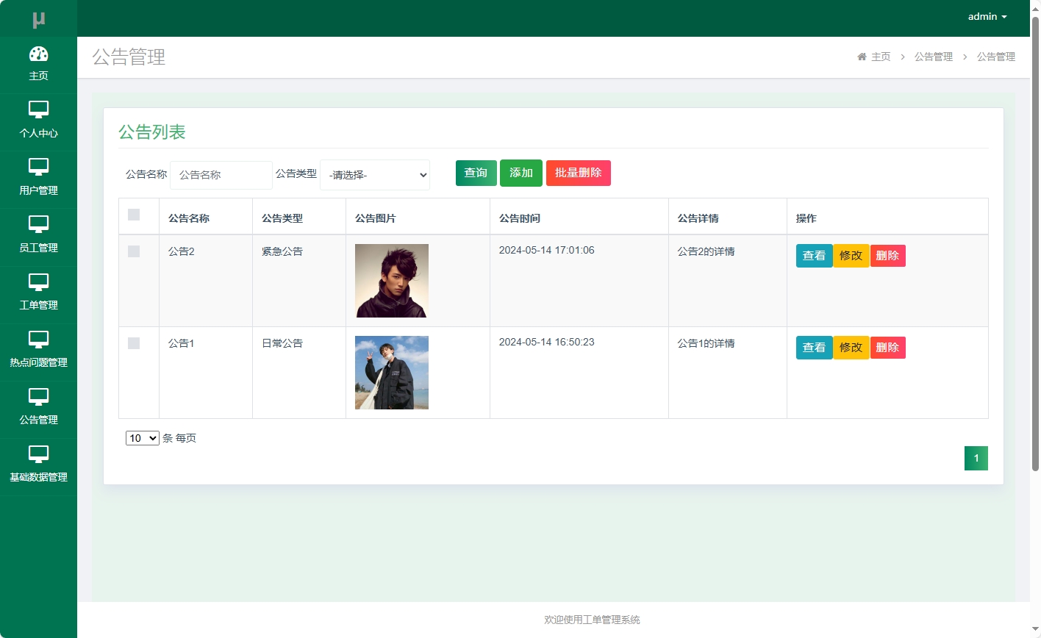The width and height of the screenshot is (1041, 638).
Task: Click the image thumbnail for 公告2
Action: click(391, 281)
